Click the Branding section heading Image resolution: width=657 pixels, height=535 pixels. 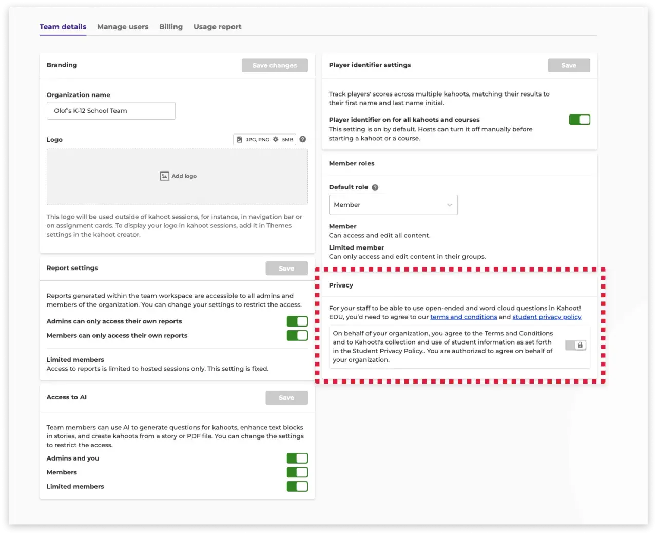tap(62, 65)
